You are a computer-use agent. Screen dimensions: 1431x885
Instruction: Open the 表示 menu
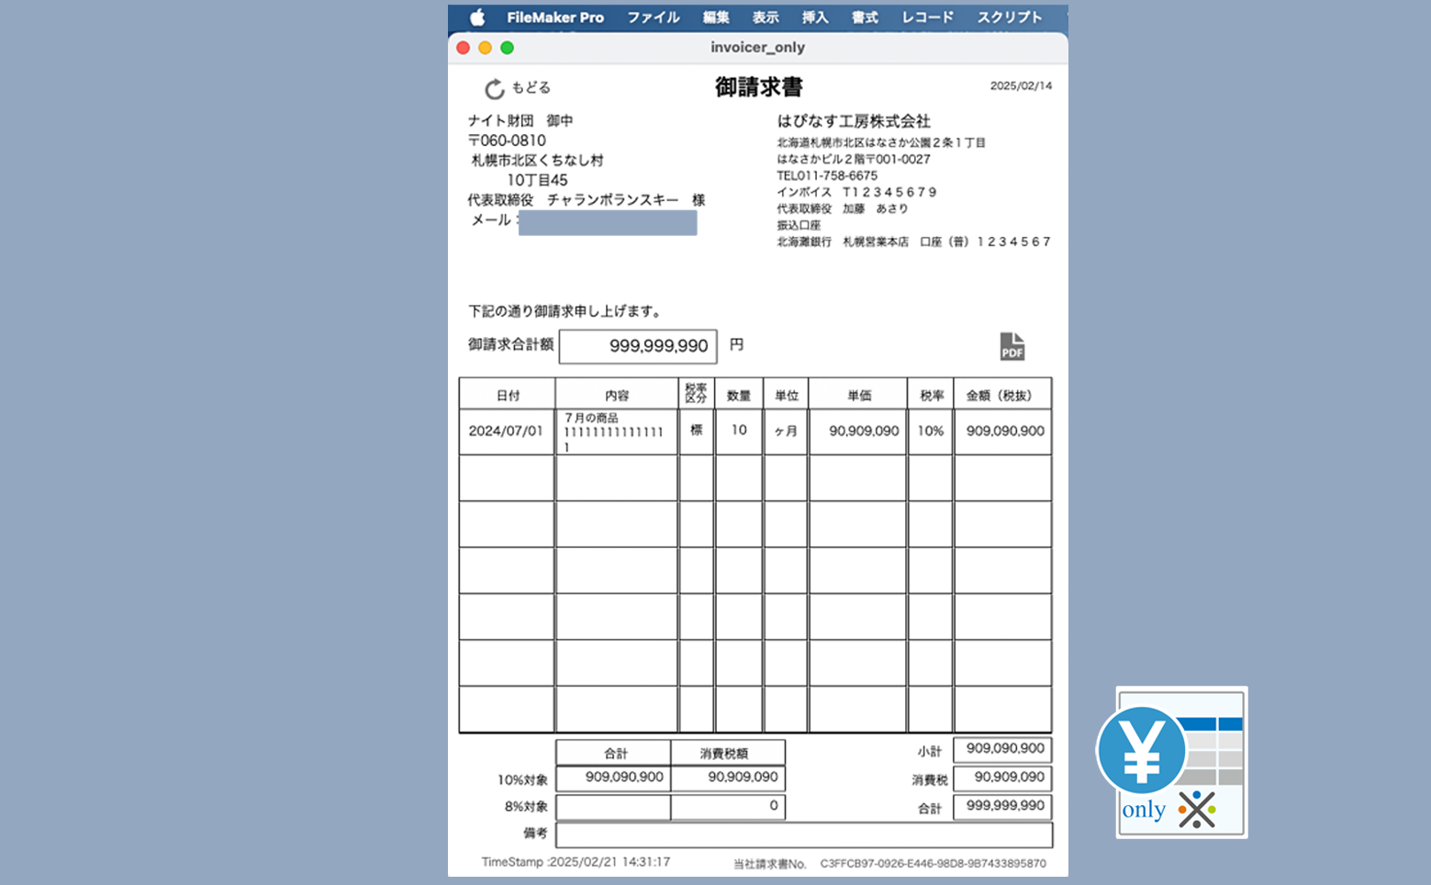click(766, 17)
